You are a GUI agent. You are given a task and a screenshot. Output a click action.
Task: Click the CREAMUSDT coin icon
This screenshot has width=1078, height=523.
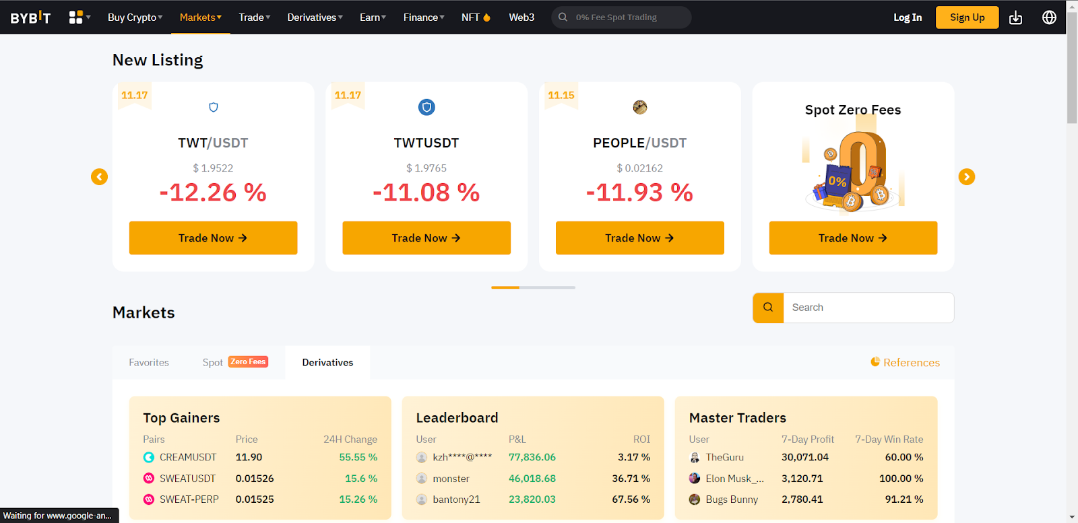click(x=149, y=458)
